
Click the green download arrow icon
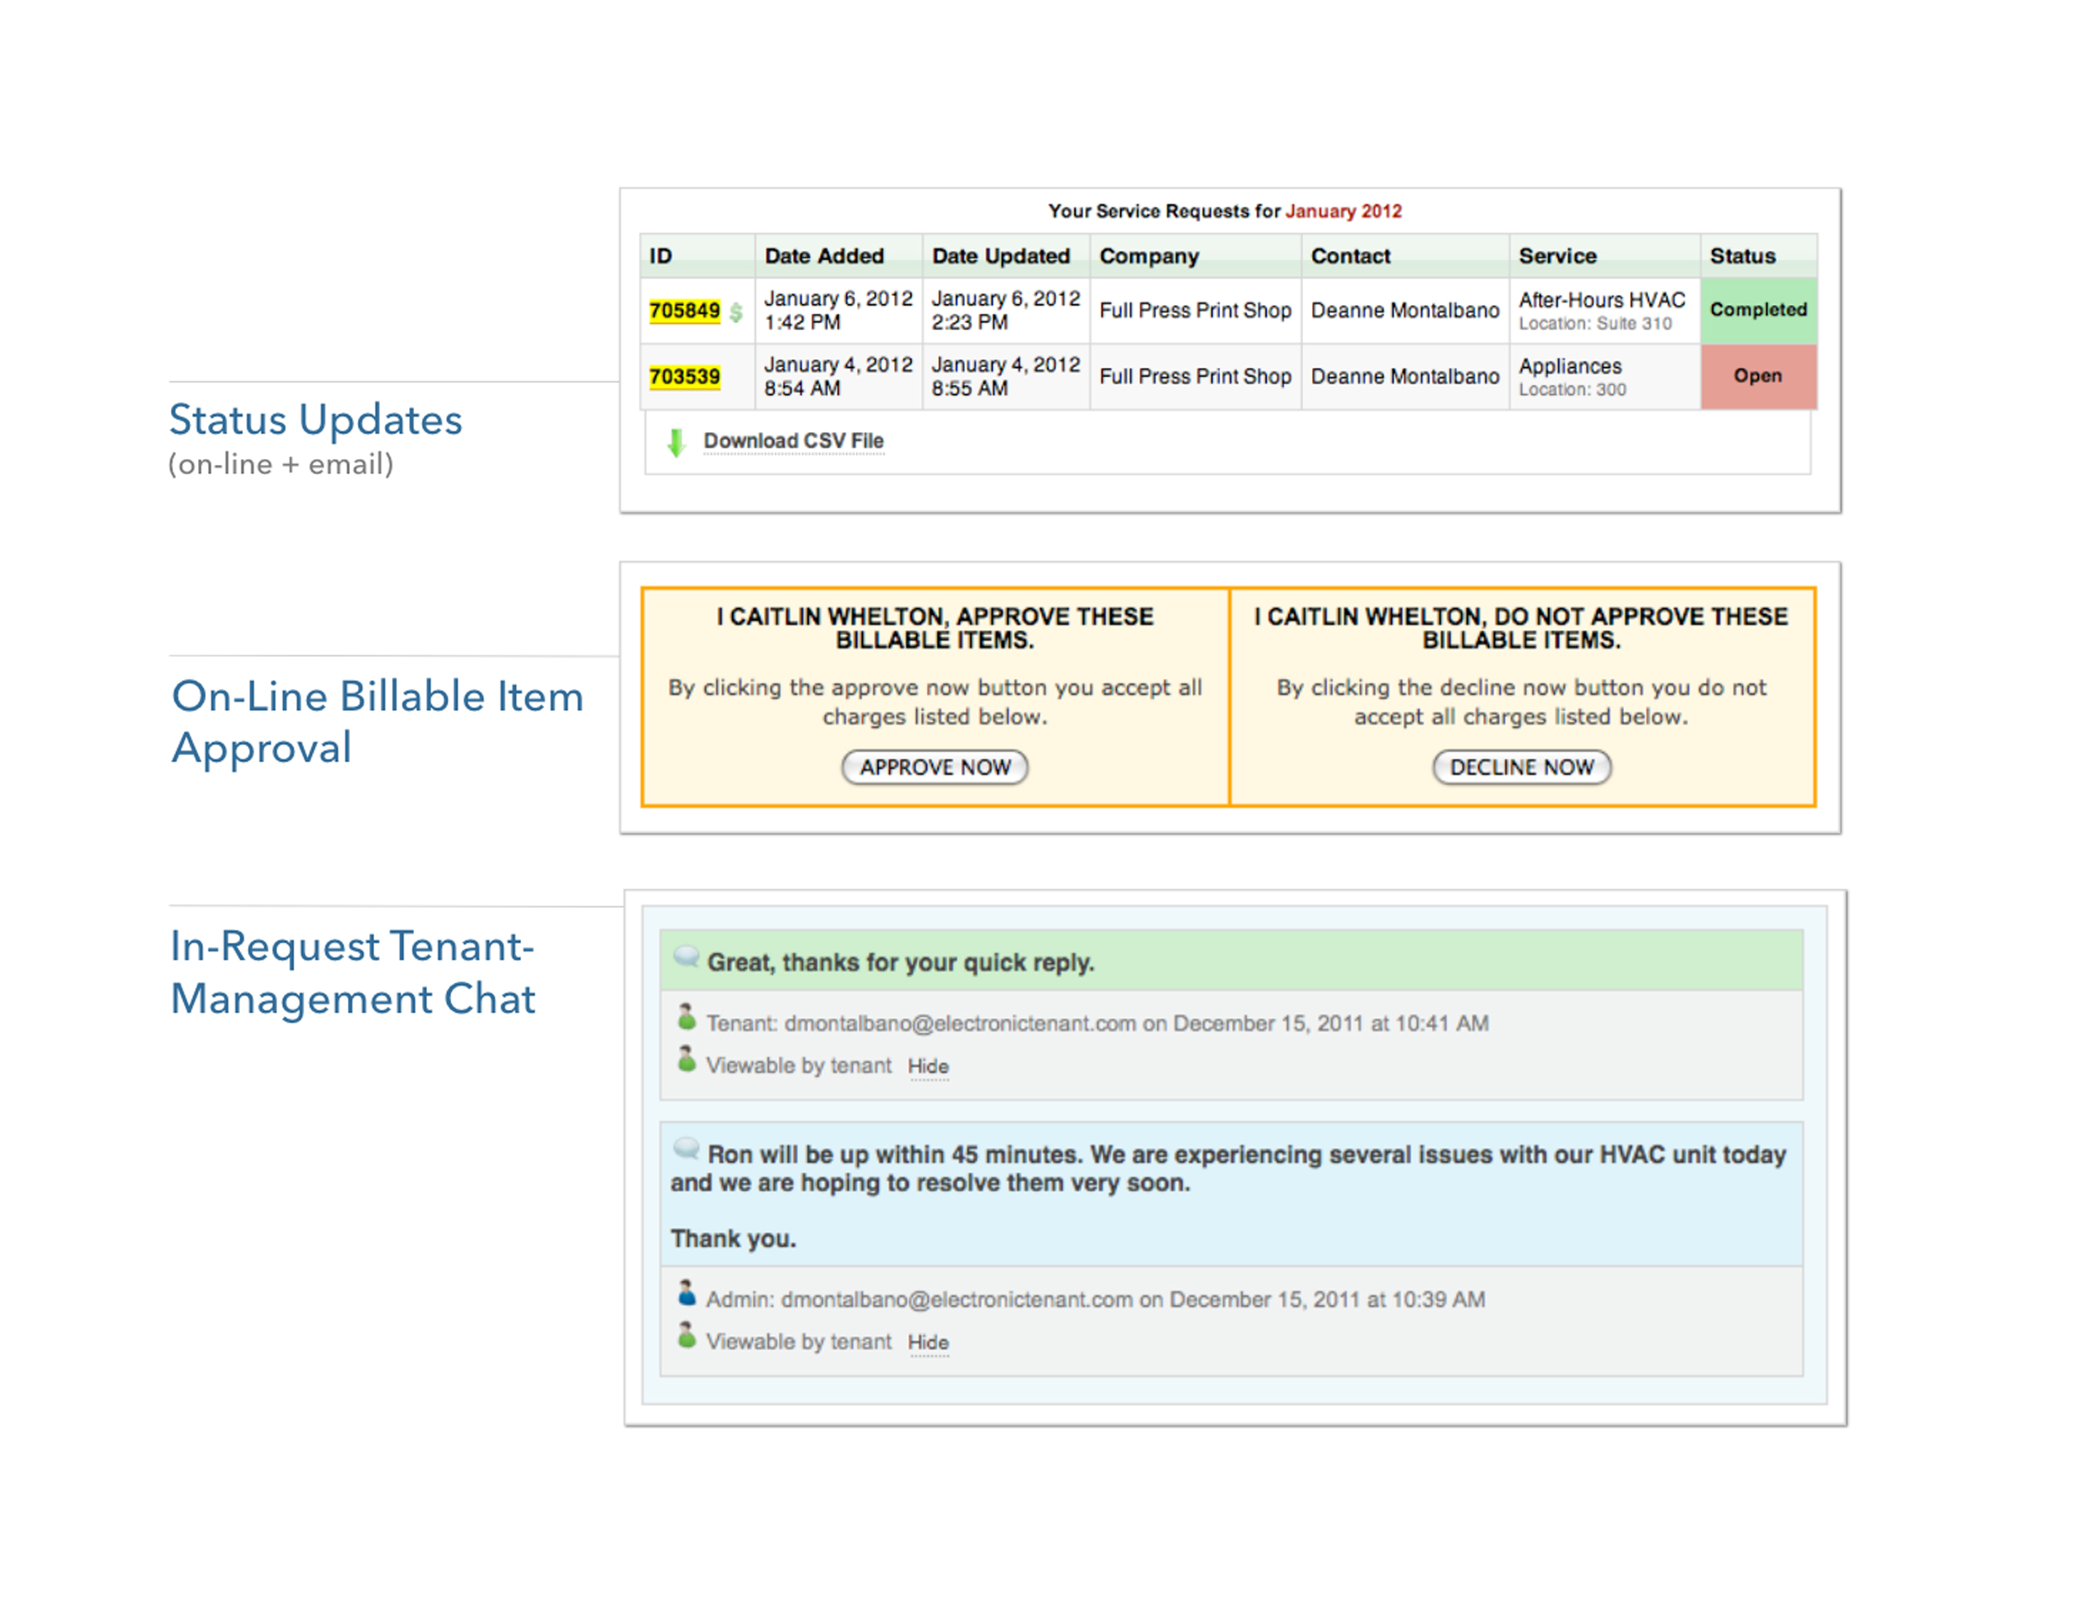point(676,442)
